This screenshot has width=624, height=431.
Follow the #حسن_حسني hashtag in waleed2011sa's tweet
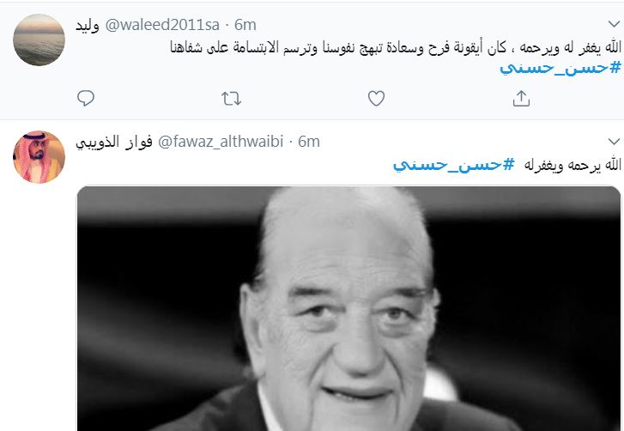(x=560, y=67)
